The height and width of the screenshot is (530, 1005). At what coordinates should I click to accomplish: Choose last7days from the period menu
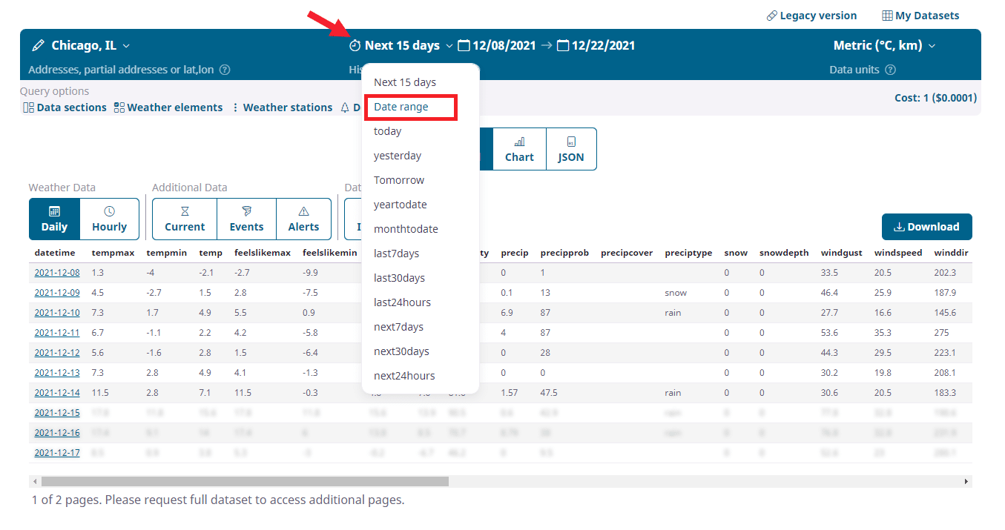click(396, 254)
